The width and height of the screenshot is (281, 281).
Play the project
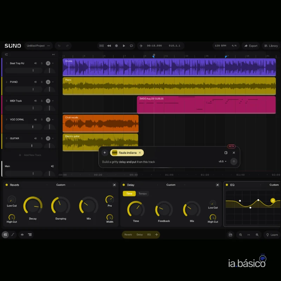[124, 46]
